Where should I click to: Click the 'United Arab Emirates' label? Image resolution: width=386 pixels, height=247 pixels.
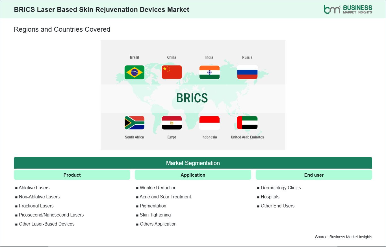tap(247, 137)
